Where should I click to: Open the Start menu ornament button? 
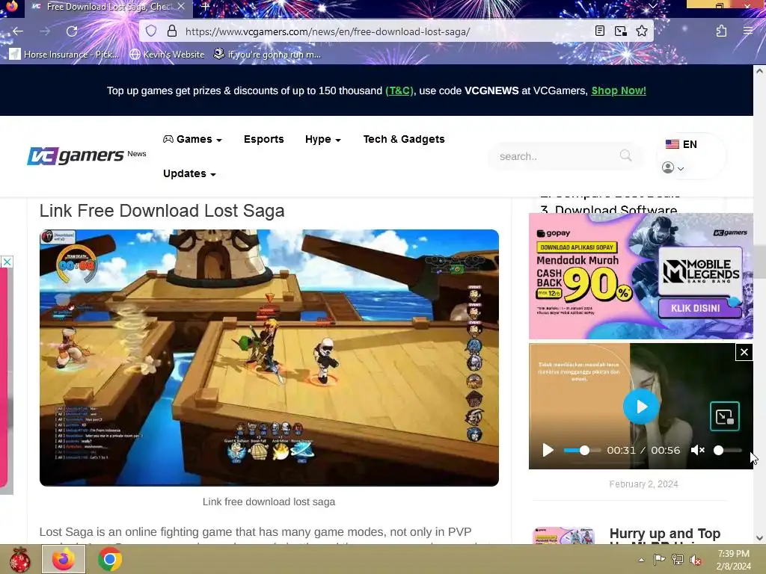[x=19, y=559]
